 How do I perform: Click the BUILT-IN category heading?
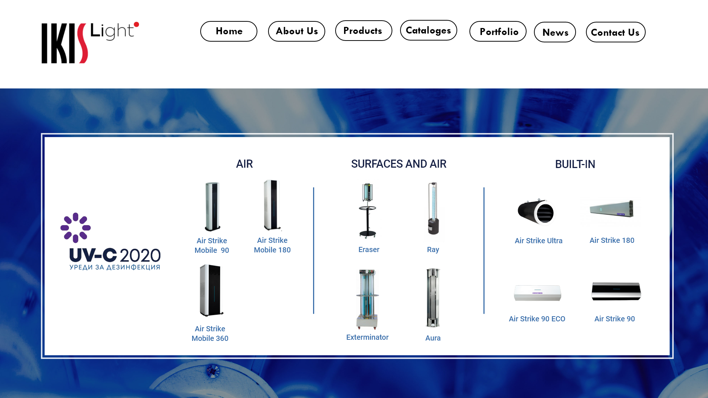[575, 164]
